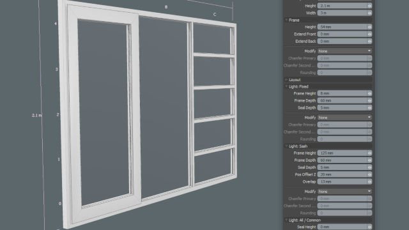Click the Seal Height value field
This screenshot has height=230, width=409.
pos(344,227)
